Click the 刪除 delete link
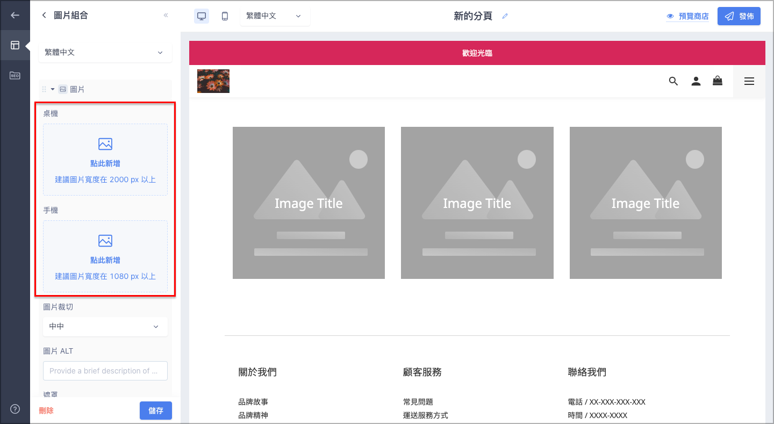This screenshot has width=774, height=424. (46, 411)
